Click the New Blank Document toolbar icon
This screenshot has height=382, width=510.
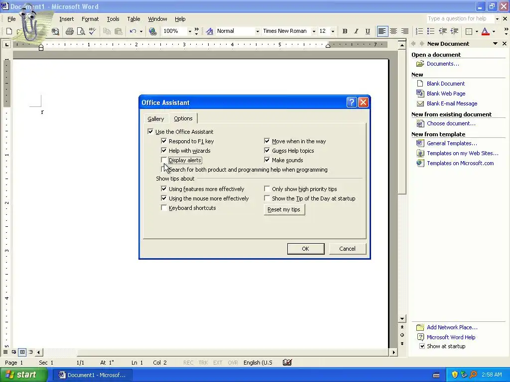(x=9, y=31)
